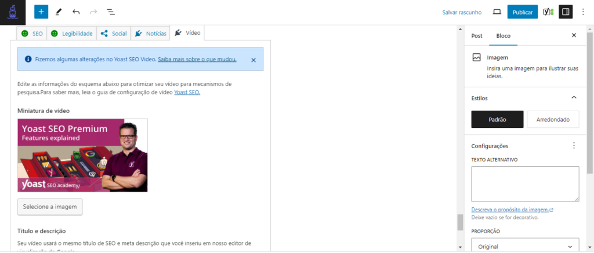Redo the change with the forward arrow
Screen dimensions: 594x253
93,12
